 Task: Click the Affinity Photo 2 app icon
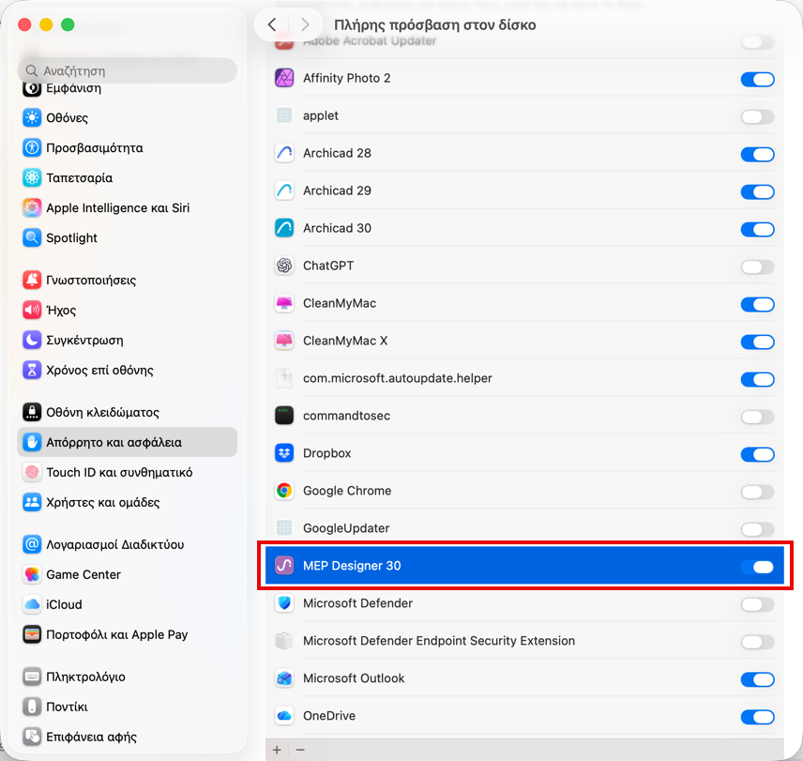tap(284, 79)
